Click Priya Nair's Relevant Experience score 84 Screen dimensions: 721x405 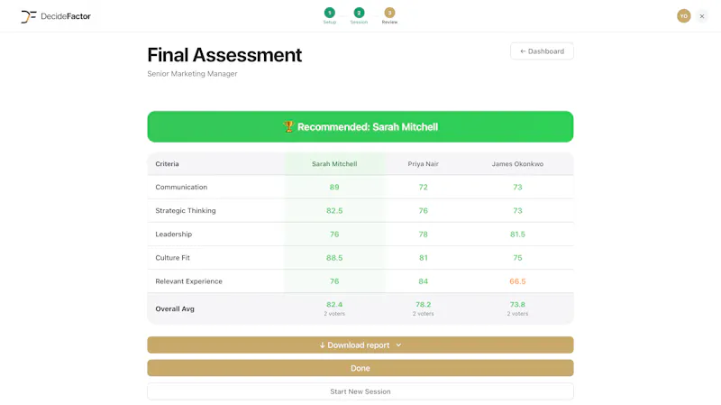[x=423, y=281]
